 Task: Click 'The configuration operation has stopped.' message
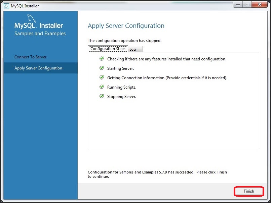[124, 41]
